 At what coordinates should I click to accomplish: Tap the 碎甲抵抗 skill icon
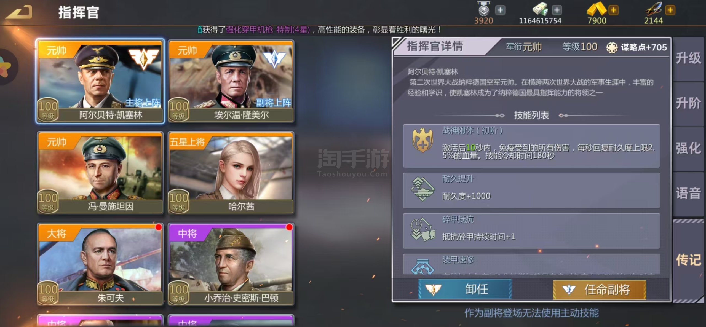click(422, 230)
